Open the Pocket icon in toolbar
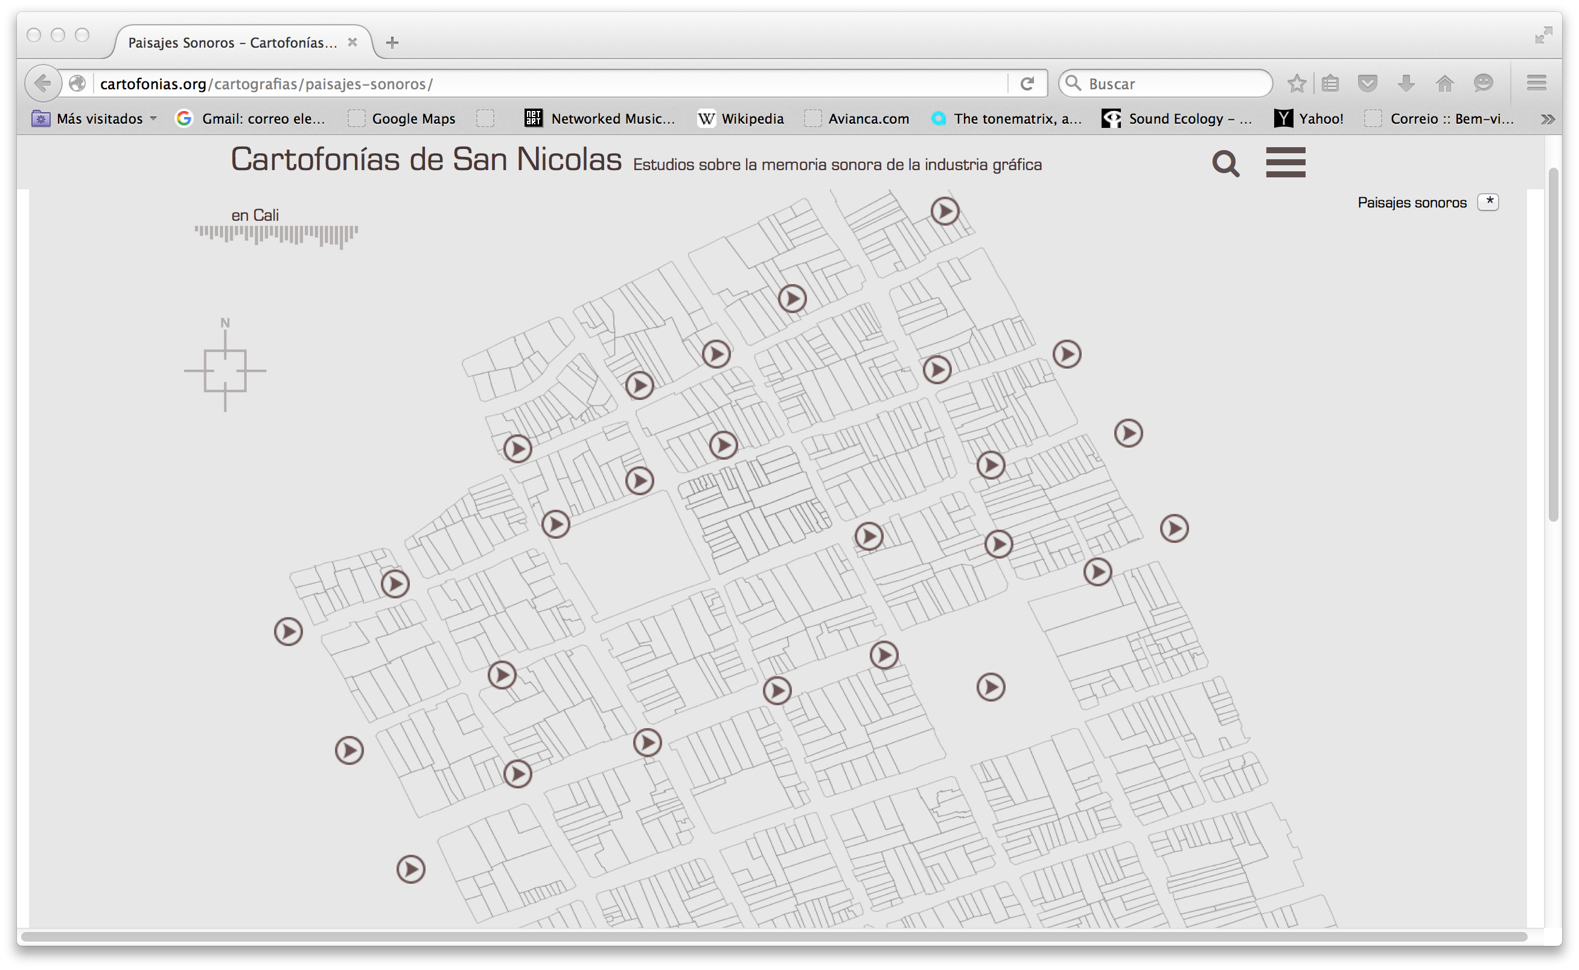The width and height of the screenshot is (1579, 970). (1367, 83)
